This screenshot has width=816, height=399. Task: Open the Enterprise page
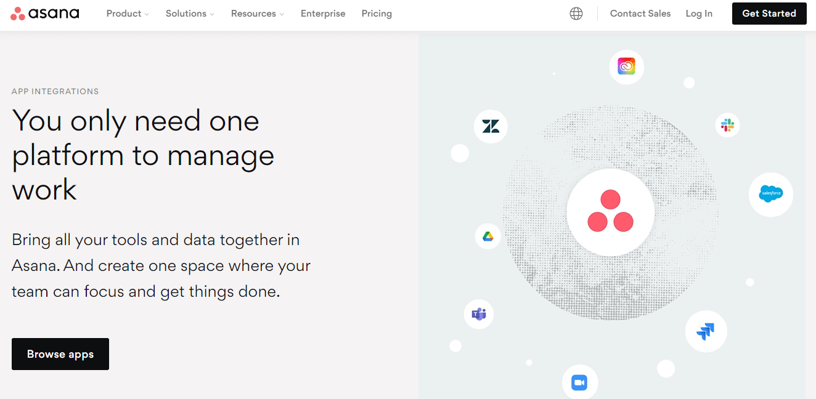click(x=323, y=14)
